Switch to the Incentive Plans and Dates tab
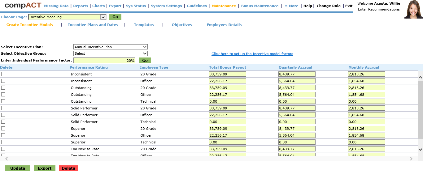Viewport: 423px width, 187px height. tap(93, 25)
